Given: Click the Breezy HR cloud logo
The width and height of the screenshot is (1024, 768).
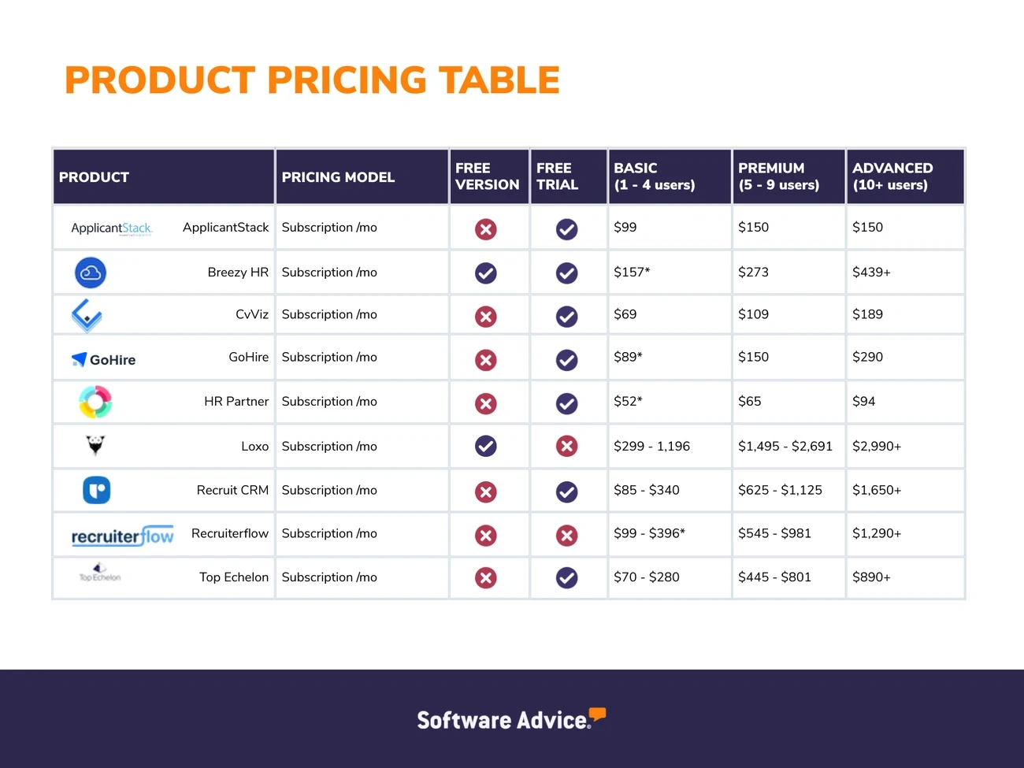Looking at the screenshot, I should [91, 273].
